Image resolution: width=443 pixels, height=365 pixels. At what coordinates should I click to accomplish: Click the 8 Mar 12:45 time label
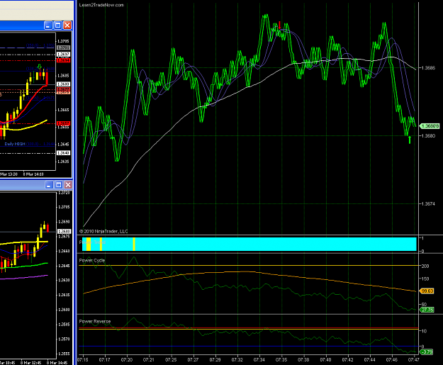pyautogui.click(x=30, y=363)
